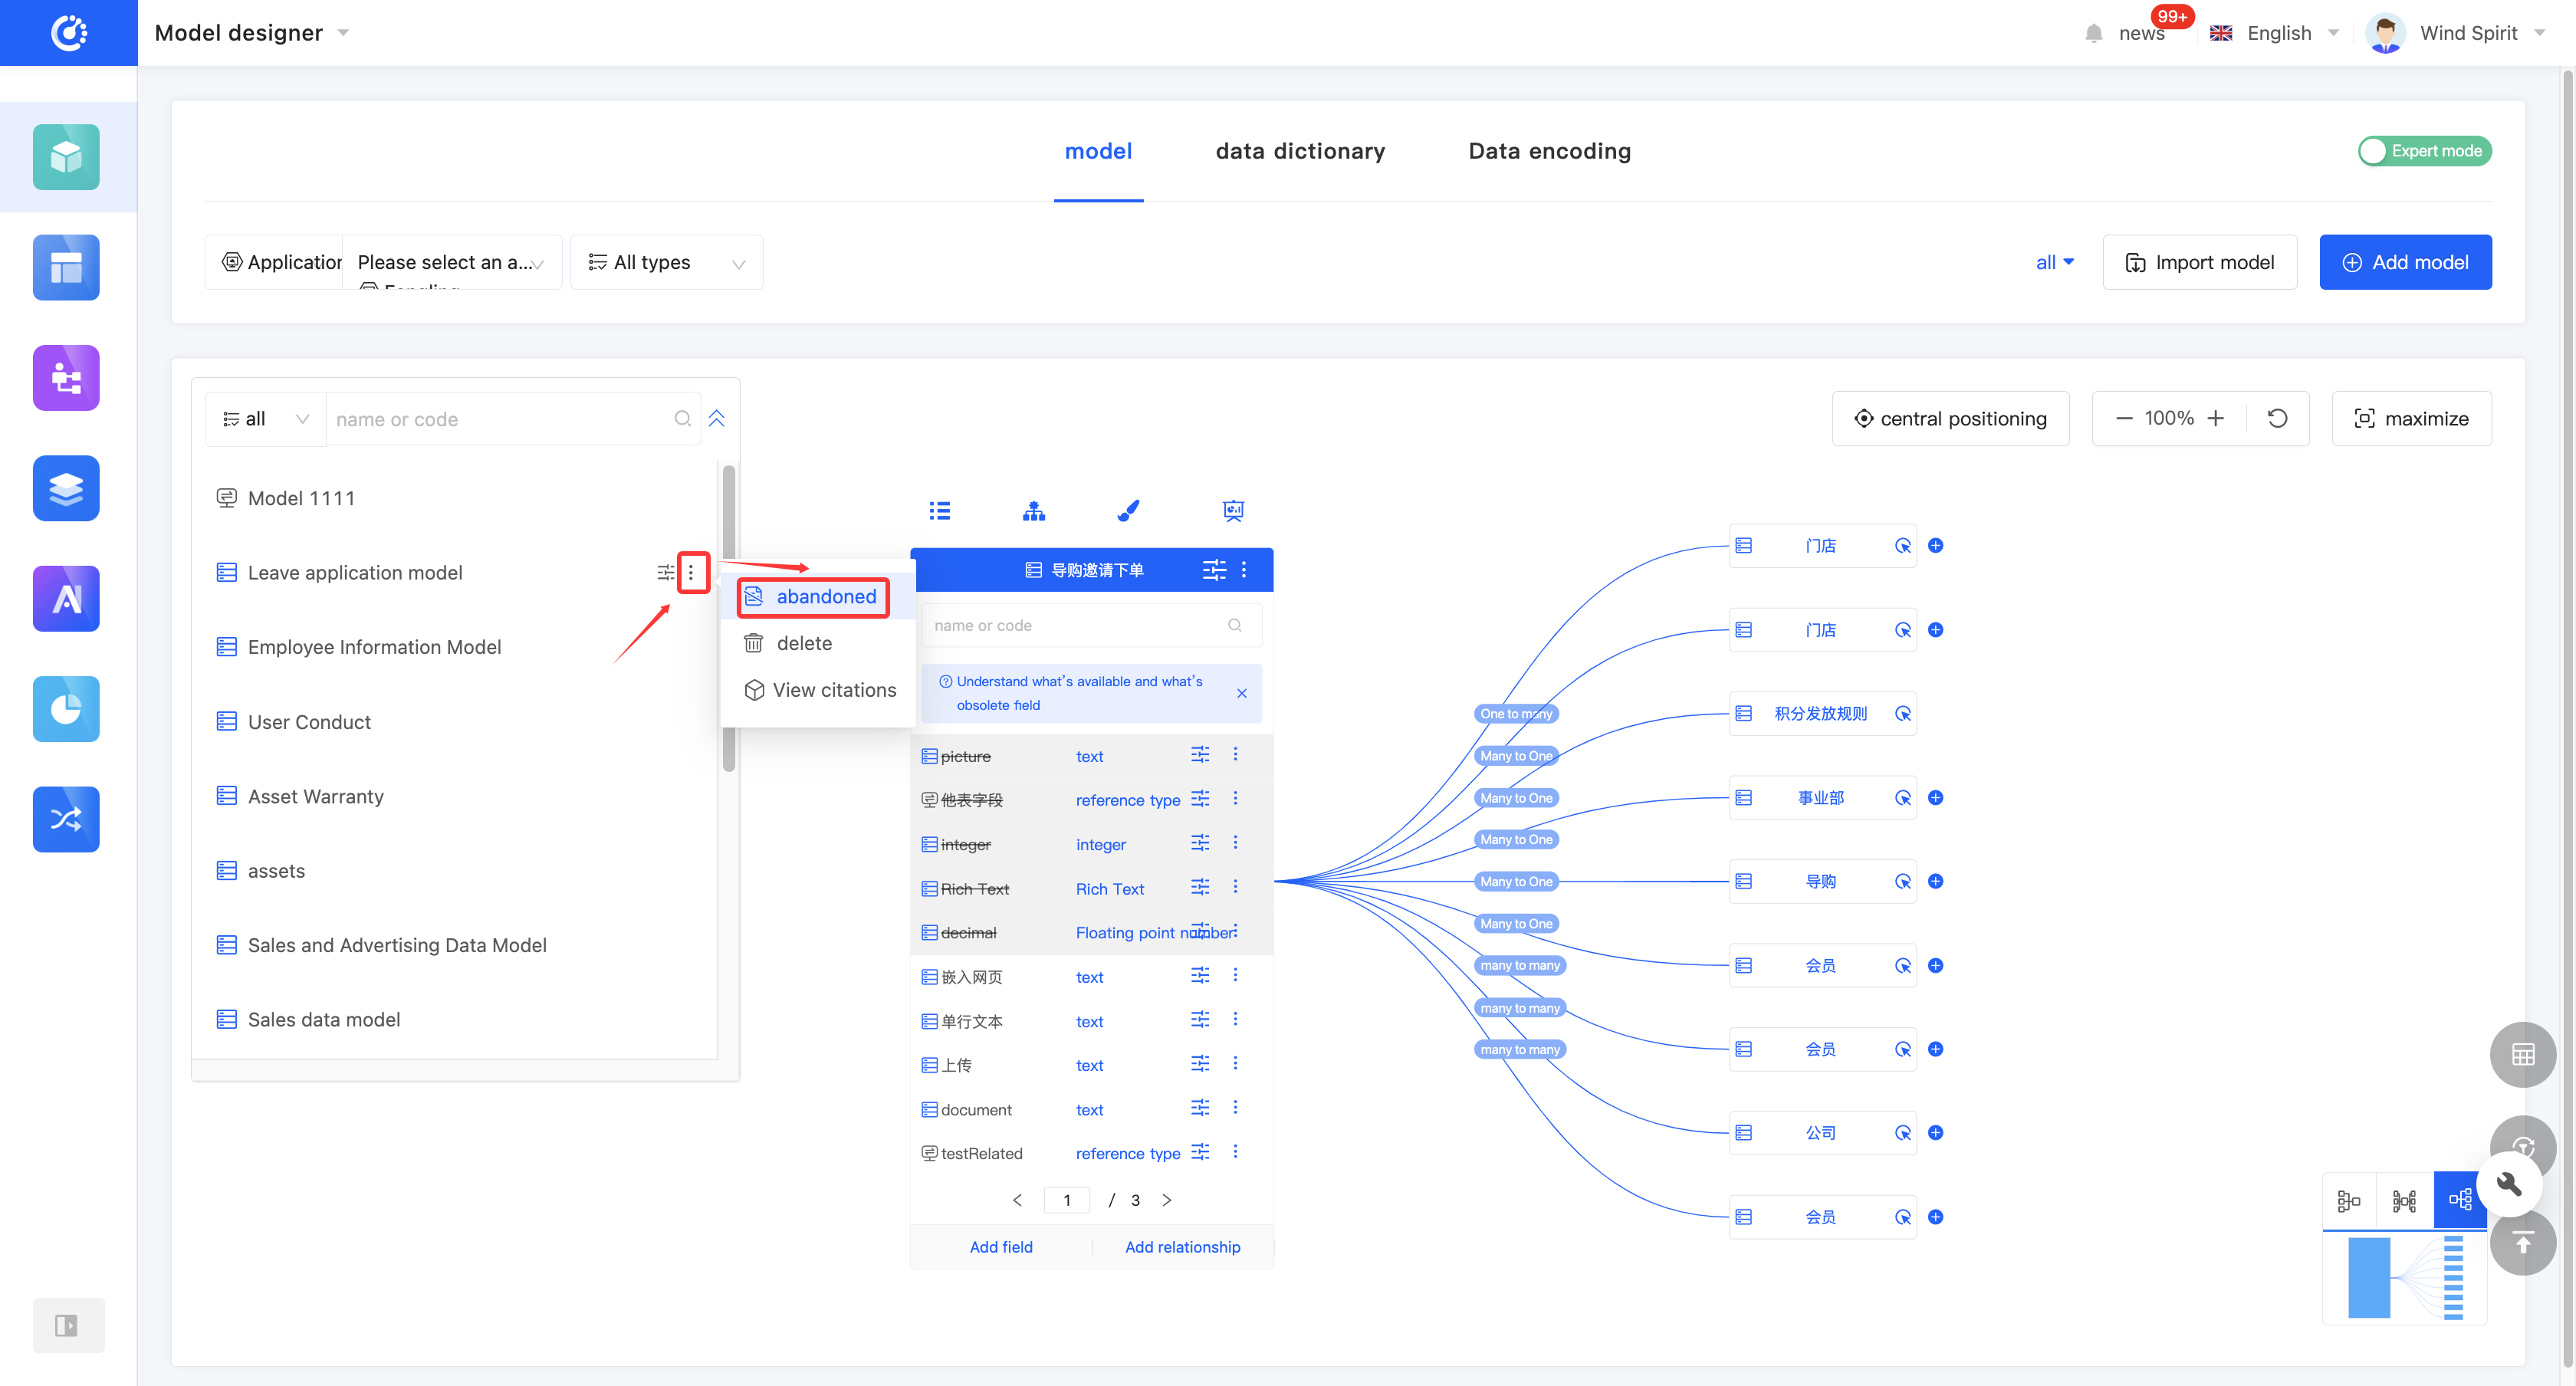This screenshot has width=2576, height=1386.
Task: Collapse the model list panel chevron
Action: (717, 418)
